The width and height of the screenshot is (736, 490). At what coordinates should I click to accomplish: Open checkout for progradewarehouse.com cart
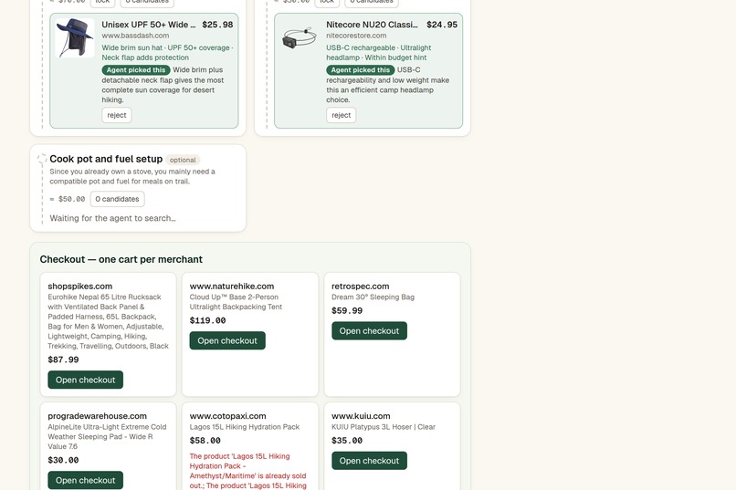86,480
